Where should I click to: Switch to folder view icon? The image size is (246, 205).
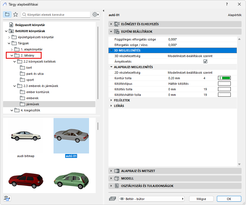click(x=7, y=14)
